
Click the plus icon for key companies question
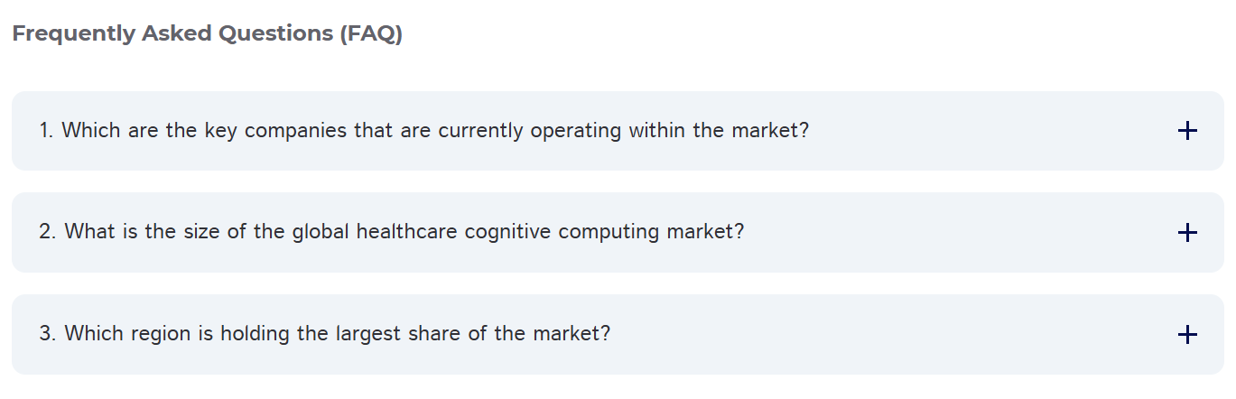pyautogui.click(x=1187, y=131)
